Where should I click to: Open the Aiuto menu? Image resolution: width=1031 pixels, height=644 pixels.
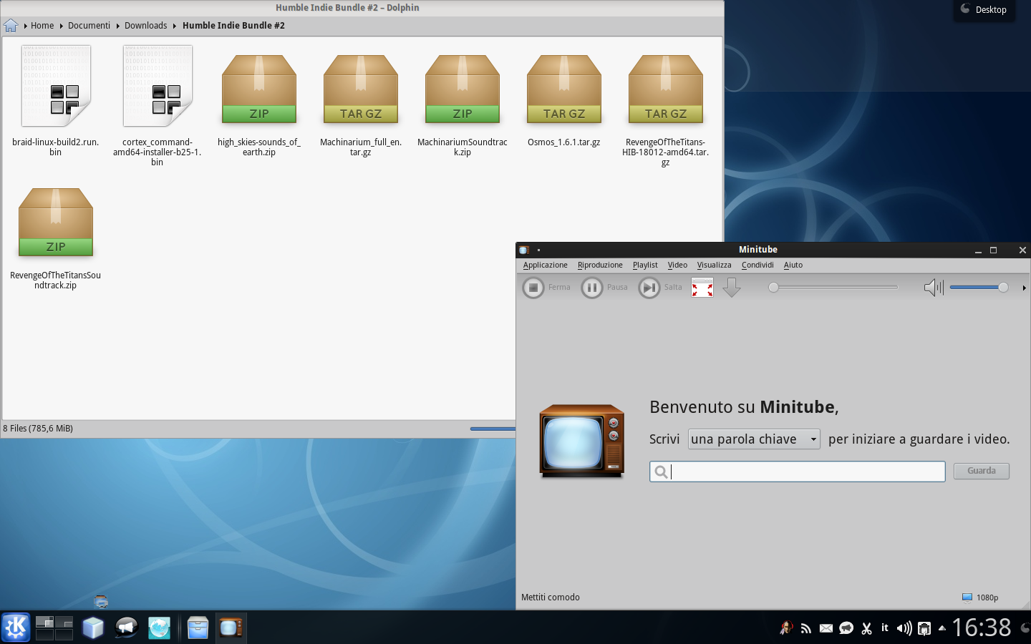click(x=793, y=265)
